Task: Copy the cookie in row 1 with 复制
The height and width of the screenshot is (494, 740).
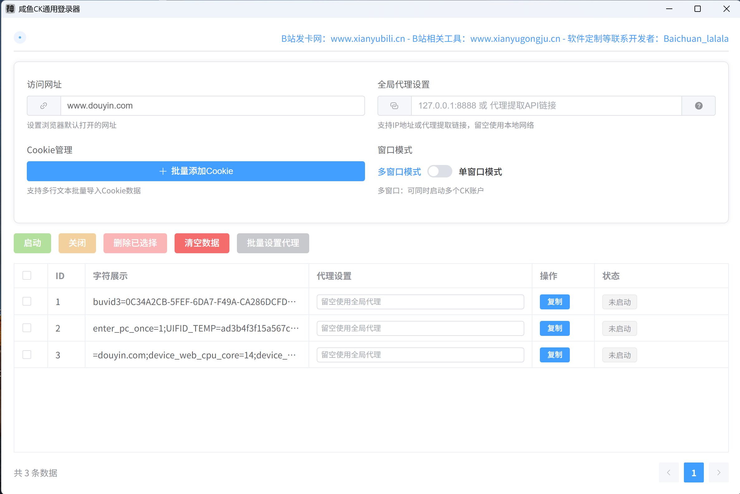Action: coord(555,302)
